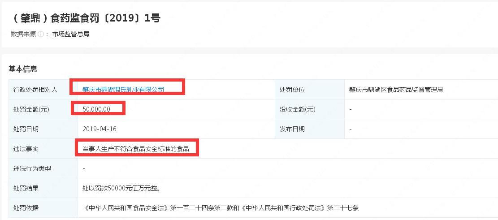The height and width of the screenshot is (220, 498).
Task: Click the 处以罚款50000元伍万元整 result text
Action: tap(121, 188)
